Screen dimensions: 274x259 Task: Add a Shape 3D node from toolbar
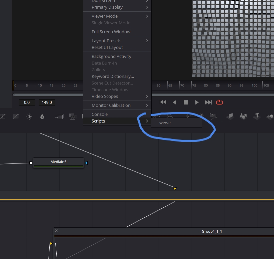[x=243, y=116]
